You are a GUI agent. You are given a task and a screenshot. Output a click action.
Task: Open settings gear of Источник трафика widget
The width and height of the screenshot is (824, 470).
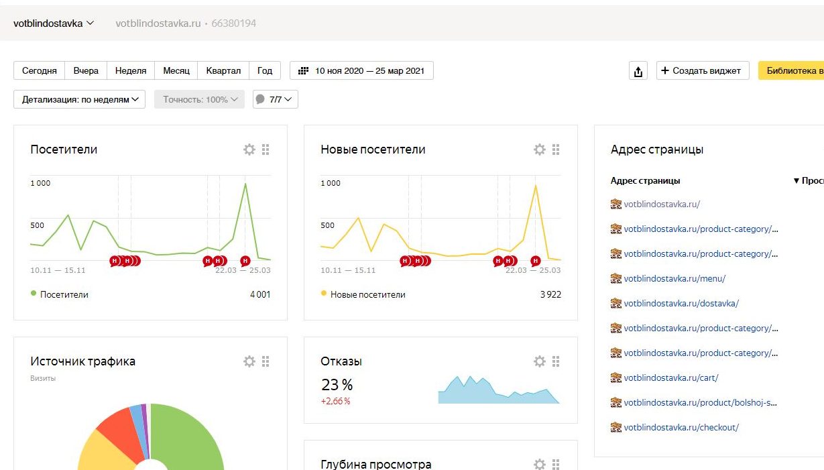(249, 361)
